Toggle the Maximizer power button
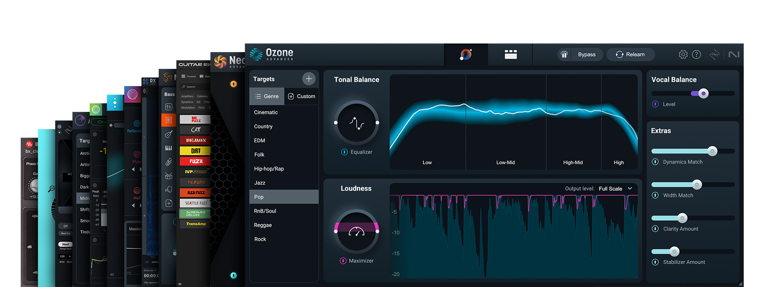764x287 pixels. click(343, 261)
